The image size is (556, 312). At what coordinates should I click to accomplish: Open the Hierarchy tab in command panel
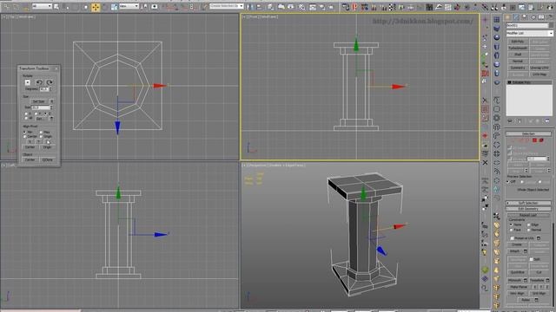click(525, 17)
